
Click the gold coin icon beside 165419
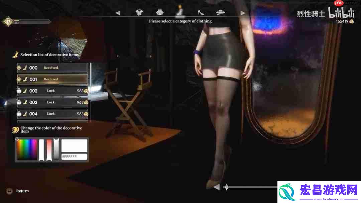pos(352,21)
